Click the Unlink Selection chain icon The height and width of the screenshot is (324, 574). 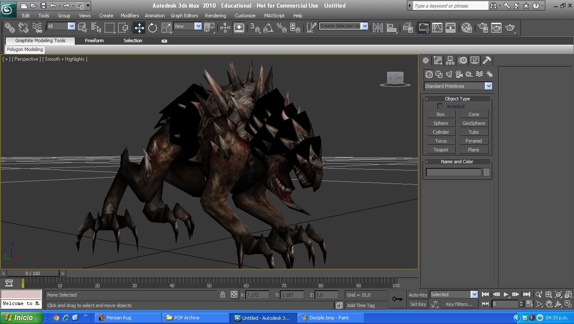tap(23, 28)
